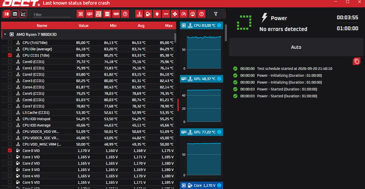Sort the table by the Avg column
Screen dimensions: 365x189
point(141,26)
